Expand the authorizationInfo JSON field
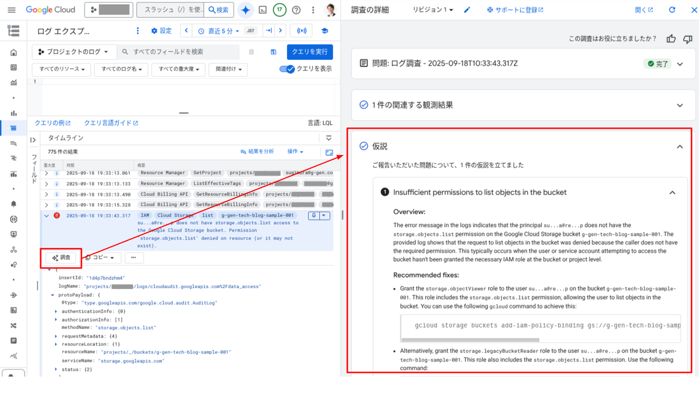 click(56, 320)
